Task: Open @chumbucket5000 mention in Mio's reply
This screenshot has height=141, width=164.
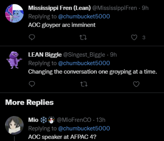Action: [84, 128]
